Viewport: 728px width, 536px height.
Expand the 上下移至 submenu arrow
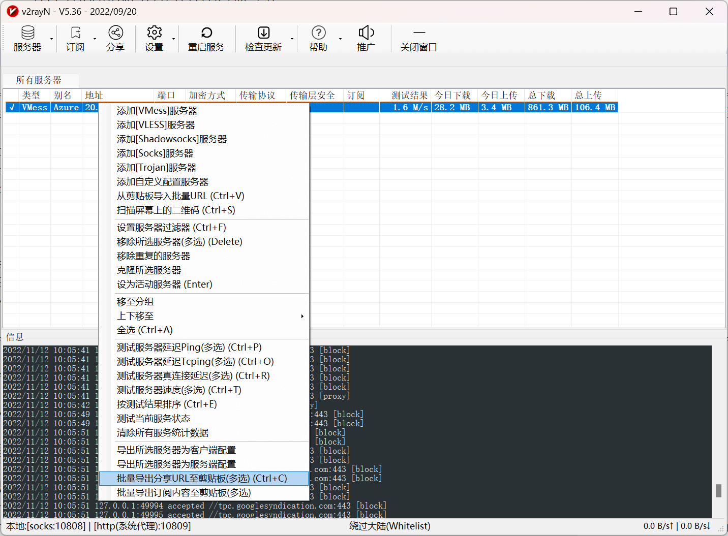click(302, 316)
